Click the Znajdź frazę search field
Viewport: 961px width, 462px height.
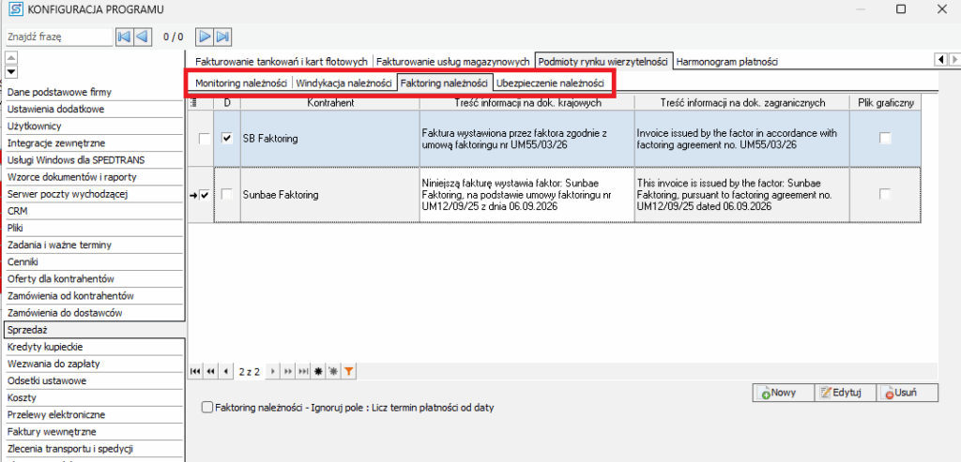click(x=59, y=37)
